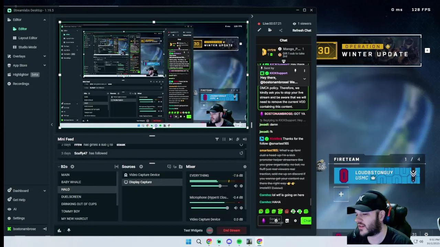Collapse the chat panel arrow
This screenshot has width=440, height=247.
tap(252, 16)
